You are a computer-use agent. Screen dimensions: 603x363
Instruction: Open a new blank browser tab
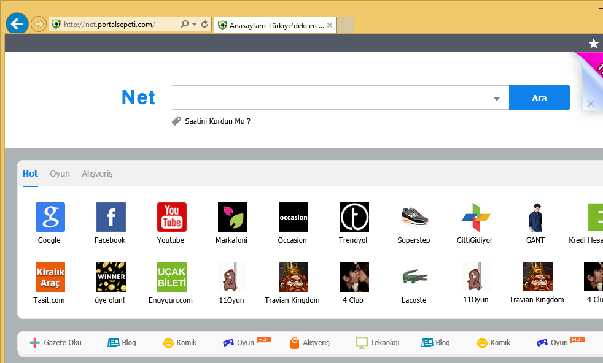click(x=345, y=25)
